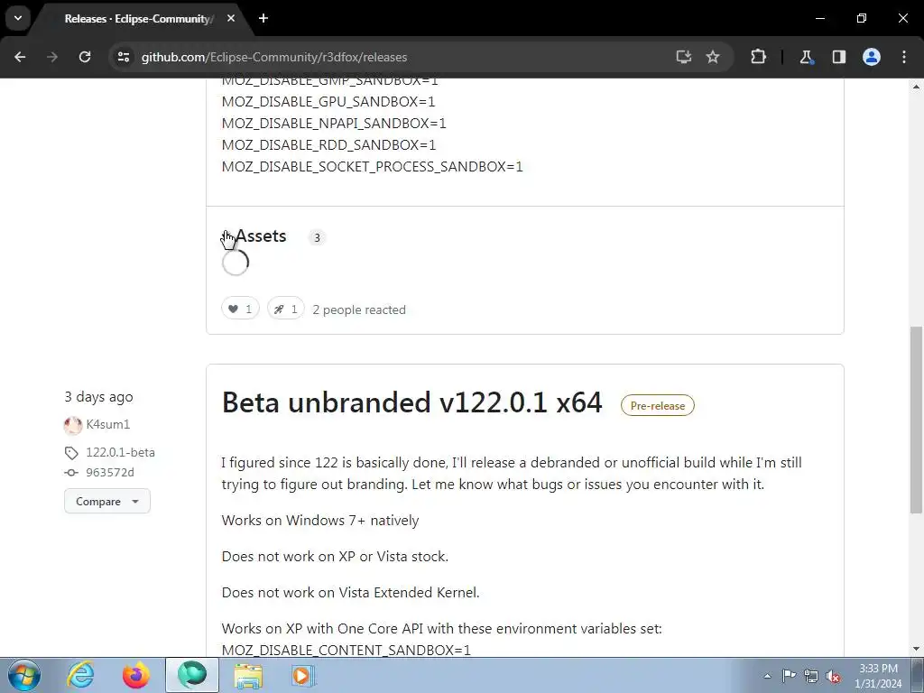Toggle the rocket reaction button

pos(286,309)
